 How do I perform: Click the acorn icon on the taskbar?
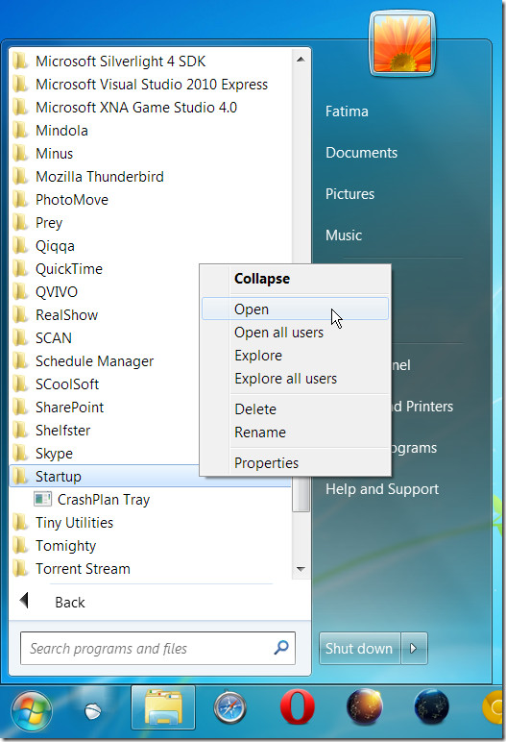(x=93, y=711)
